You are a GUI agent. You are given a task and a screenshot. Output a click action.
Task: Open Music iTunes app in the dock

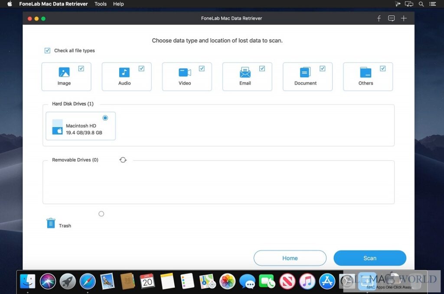click(307, 281)
